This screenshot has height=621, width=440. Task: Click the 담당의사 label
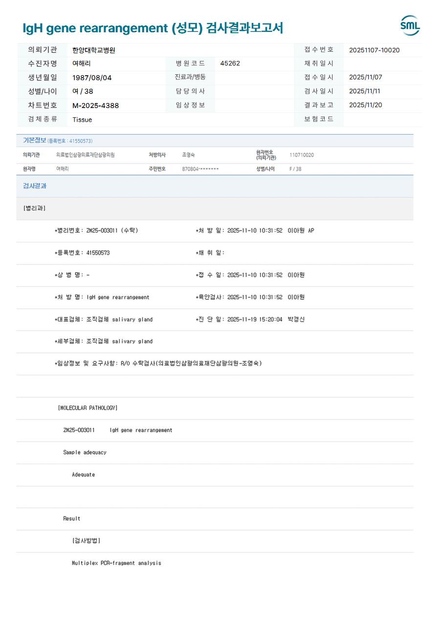pyautogui.click(x=190, y=91)
